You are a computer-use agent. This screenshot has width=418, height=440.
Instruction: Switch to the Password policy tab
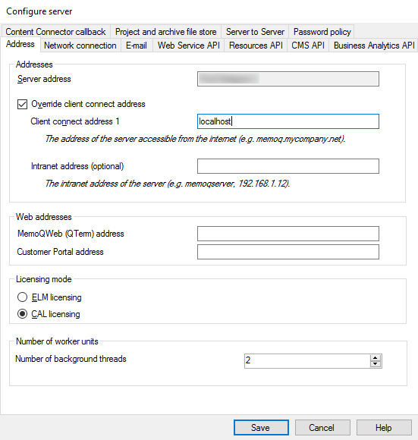tap(322, 31)
